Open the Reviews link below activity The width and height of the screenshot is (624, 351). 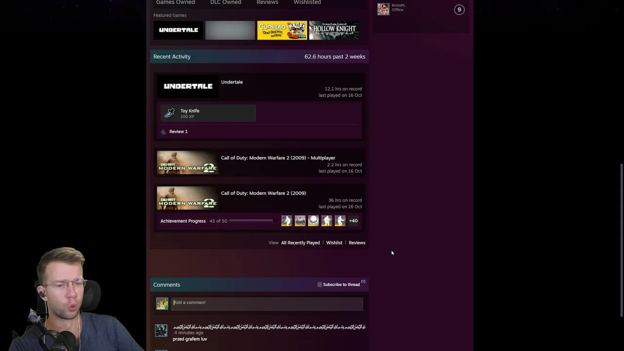tap(357, 243)
